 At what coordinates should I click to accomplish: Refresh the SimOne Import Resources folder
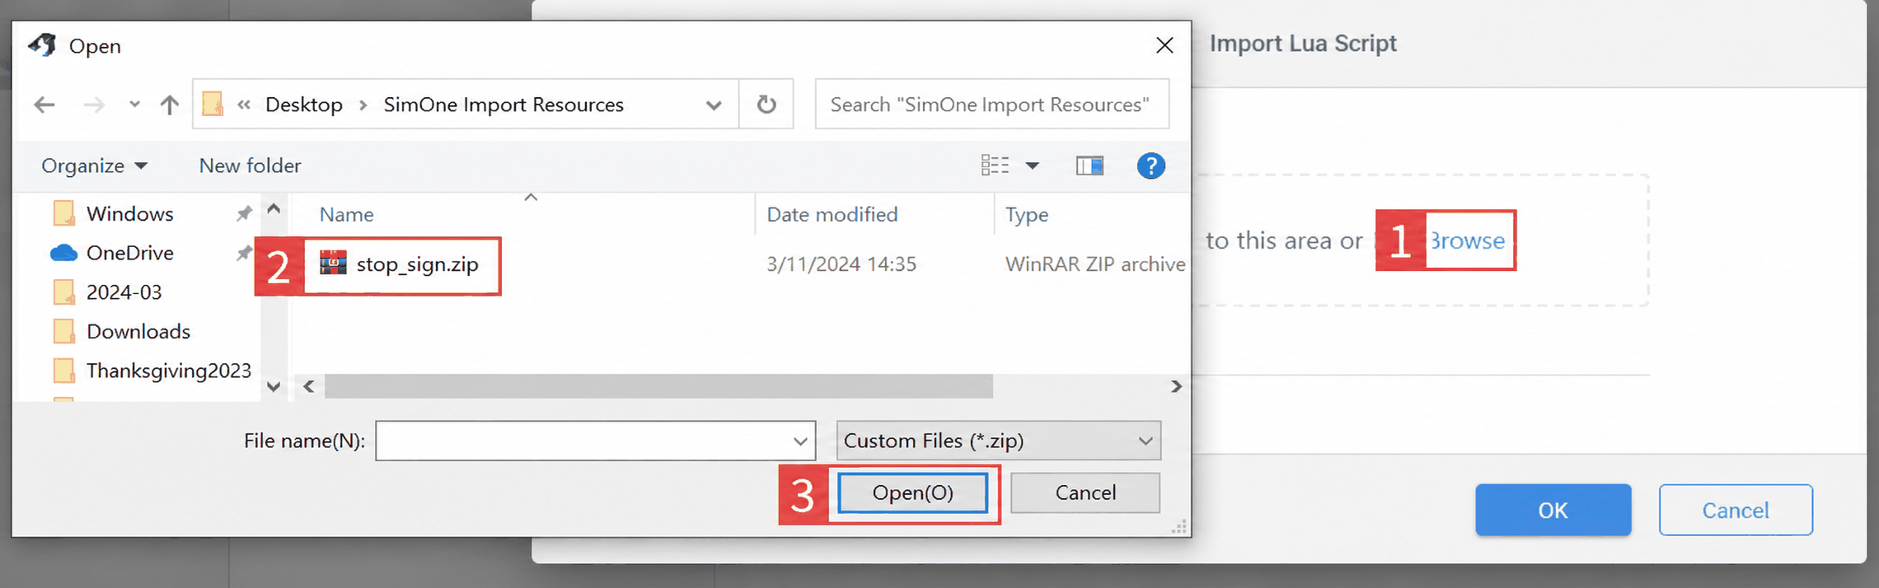tap(766, 105)
